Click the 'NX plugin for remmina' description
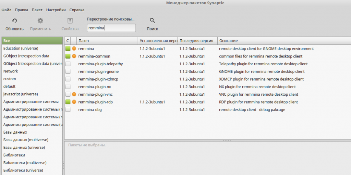351x175 pixels. coord(257,87)
